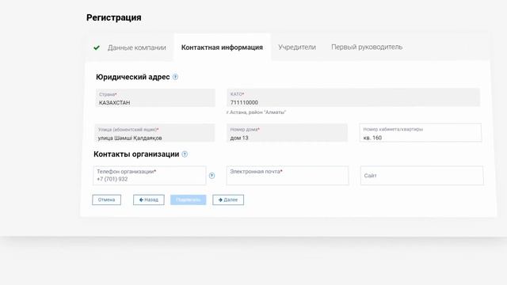This screenshot has height=285, width=507.
Task: Go back with the Назад button
Action: pos(149,199)
